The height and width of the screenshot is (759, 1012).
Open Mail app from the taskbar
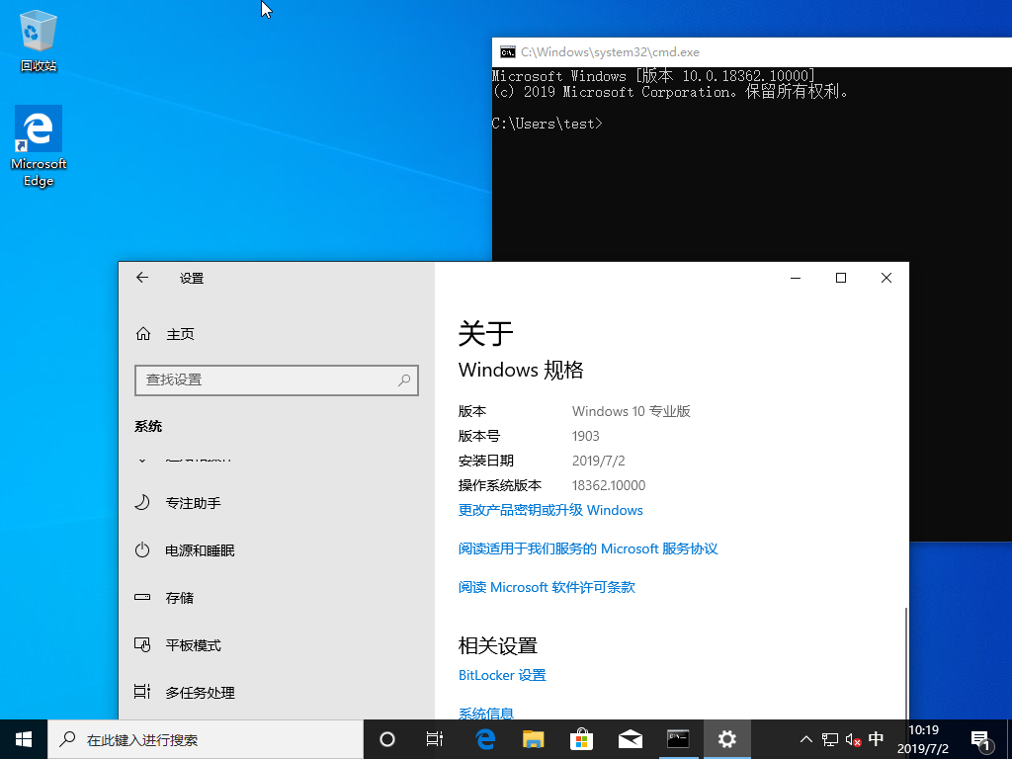point(630,739)
